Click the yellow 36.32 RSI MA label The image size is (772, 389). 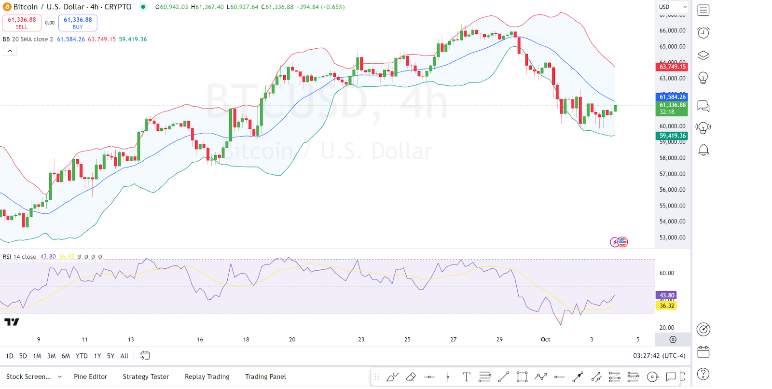coord(666,306)
